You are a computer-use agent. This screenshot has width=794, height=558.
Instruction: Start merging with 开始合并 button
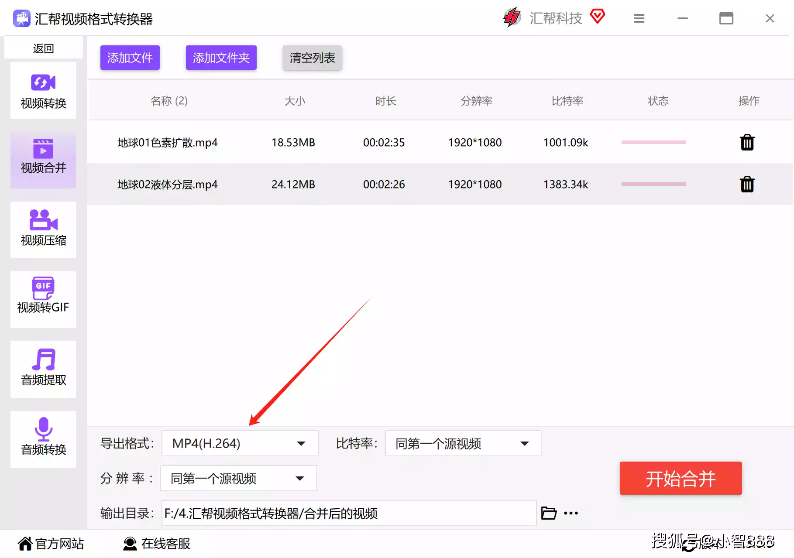pyautogui.click(x=681, y=478)
